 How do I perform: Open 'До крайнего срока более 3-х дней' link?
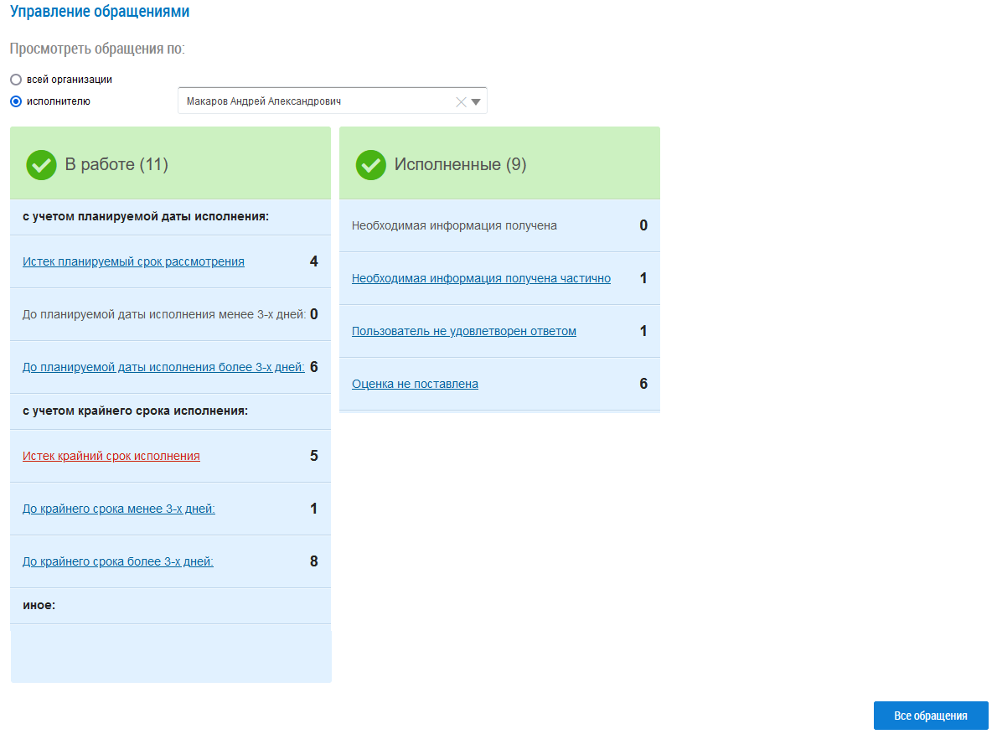[x=118, y=561]
